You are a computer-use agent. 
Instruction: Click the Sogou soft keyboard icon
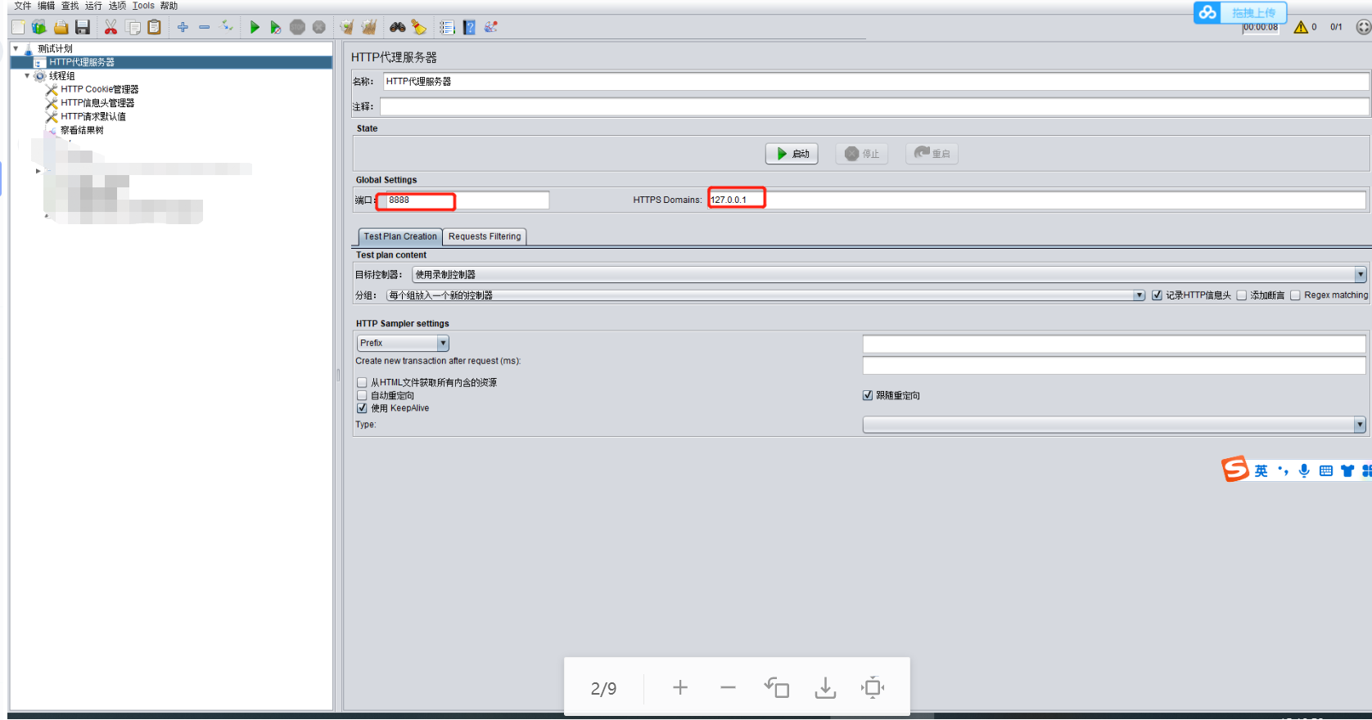point(1326,470)
